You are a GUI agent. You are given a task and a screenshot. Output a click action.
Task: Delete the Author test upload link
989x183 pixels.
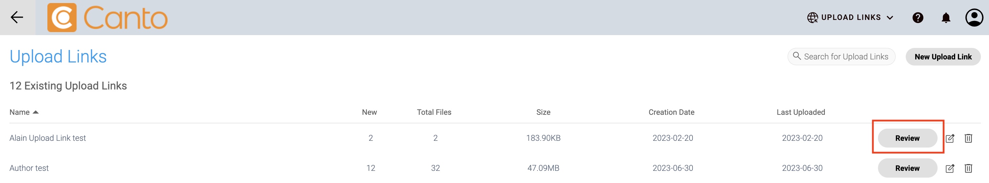(x=968, y=168)
